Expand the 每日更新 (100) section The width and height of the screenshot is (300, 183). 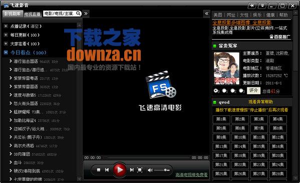(6, 35)
